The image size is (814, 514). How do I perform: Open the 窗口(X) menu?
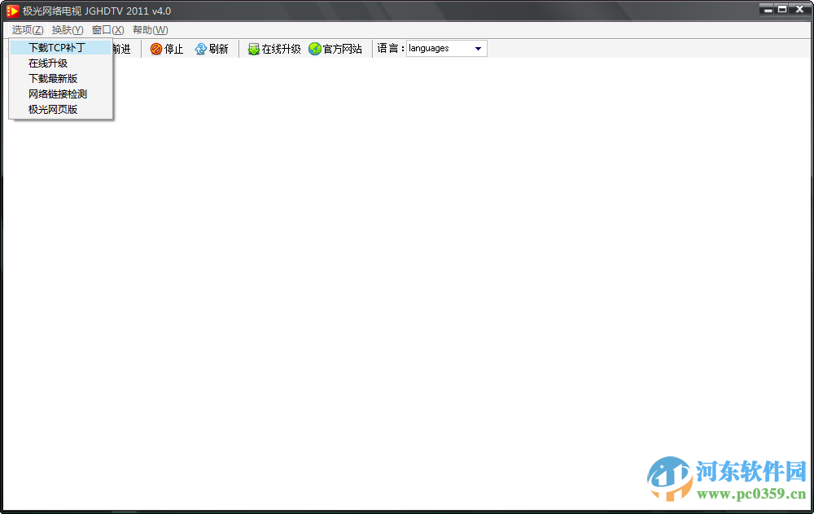(108, 30)
